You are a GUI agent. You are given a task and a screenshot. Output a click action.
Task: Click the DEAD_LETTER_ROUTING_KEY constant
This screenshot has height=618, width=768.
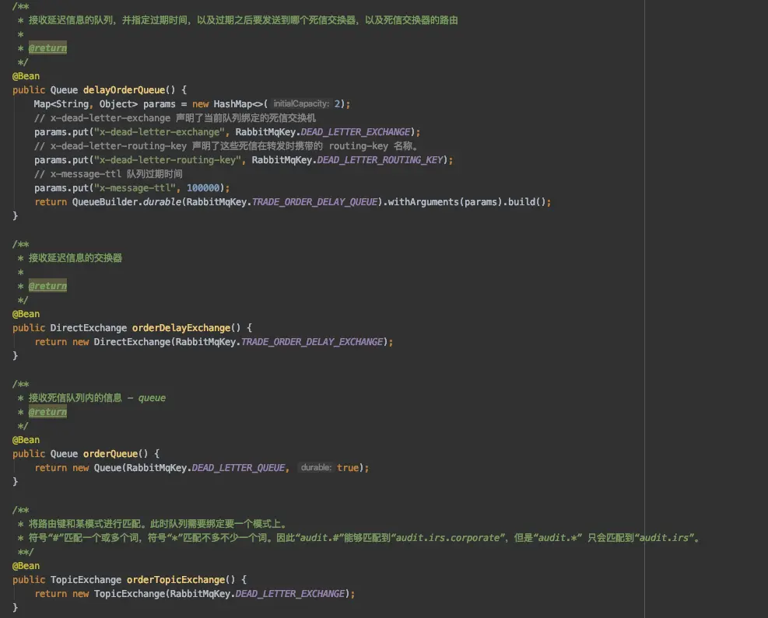(x=380, y=160)
